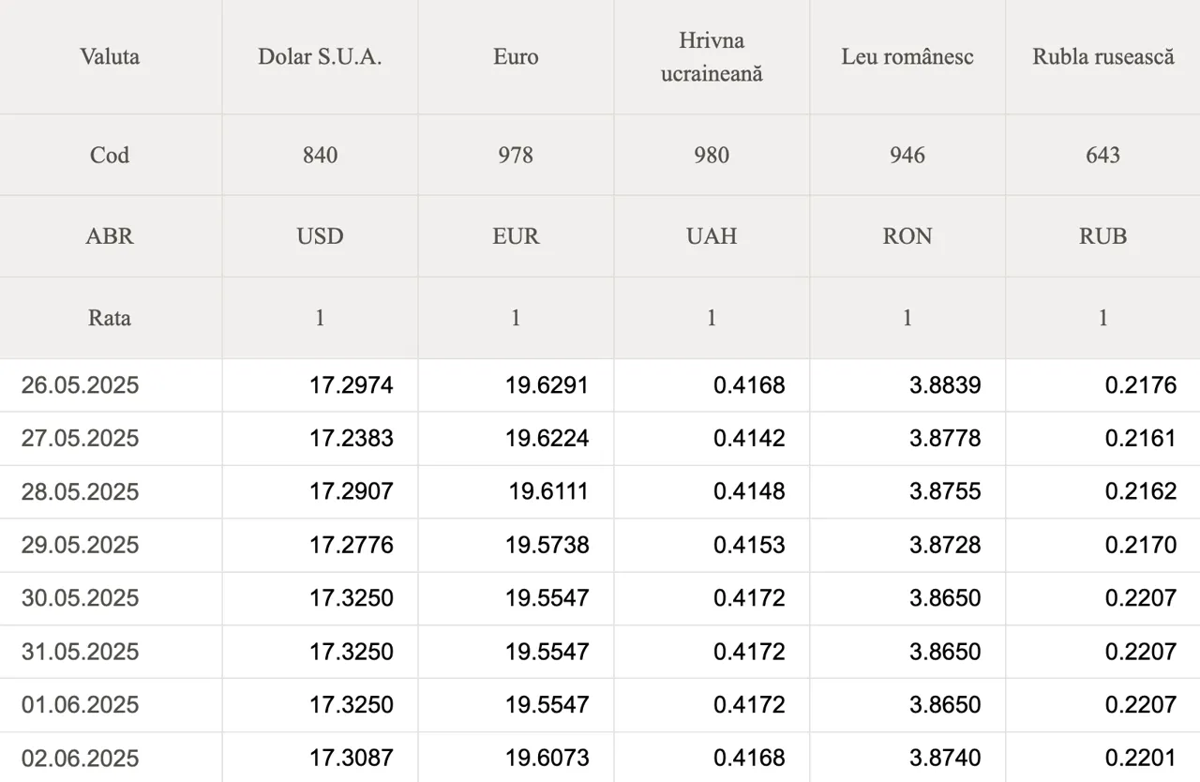Click the Euro rate 19.6073
The width and height of the screenshot is (1200, 782).
(547, 758)
